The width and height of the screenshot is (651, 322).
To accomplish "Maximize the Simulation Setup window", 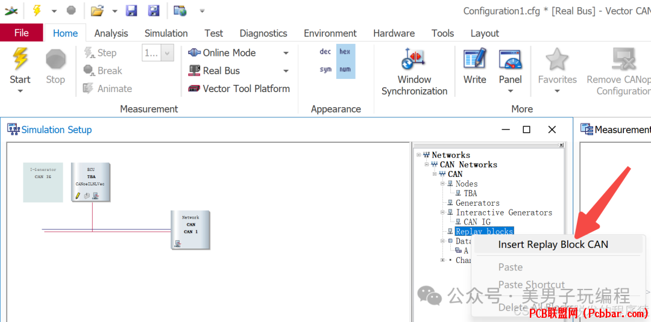I will coord(526,130).
